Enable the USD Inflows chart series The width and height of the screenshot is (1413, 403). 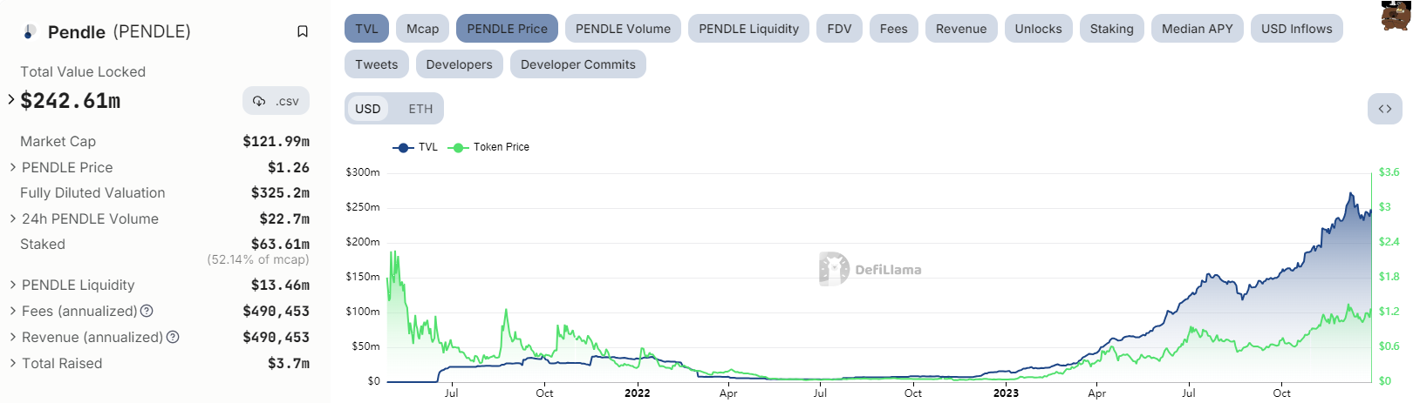tap(1296, 29)
